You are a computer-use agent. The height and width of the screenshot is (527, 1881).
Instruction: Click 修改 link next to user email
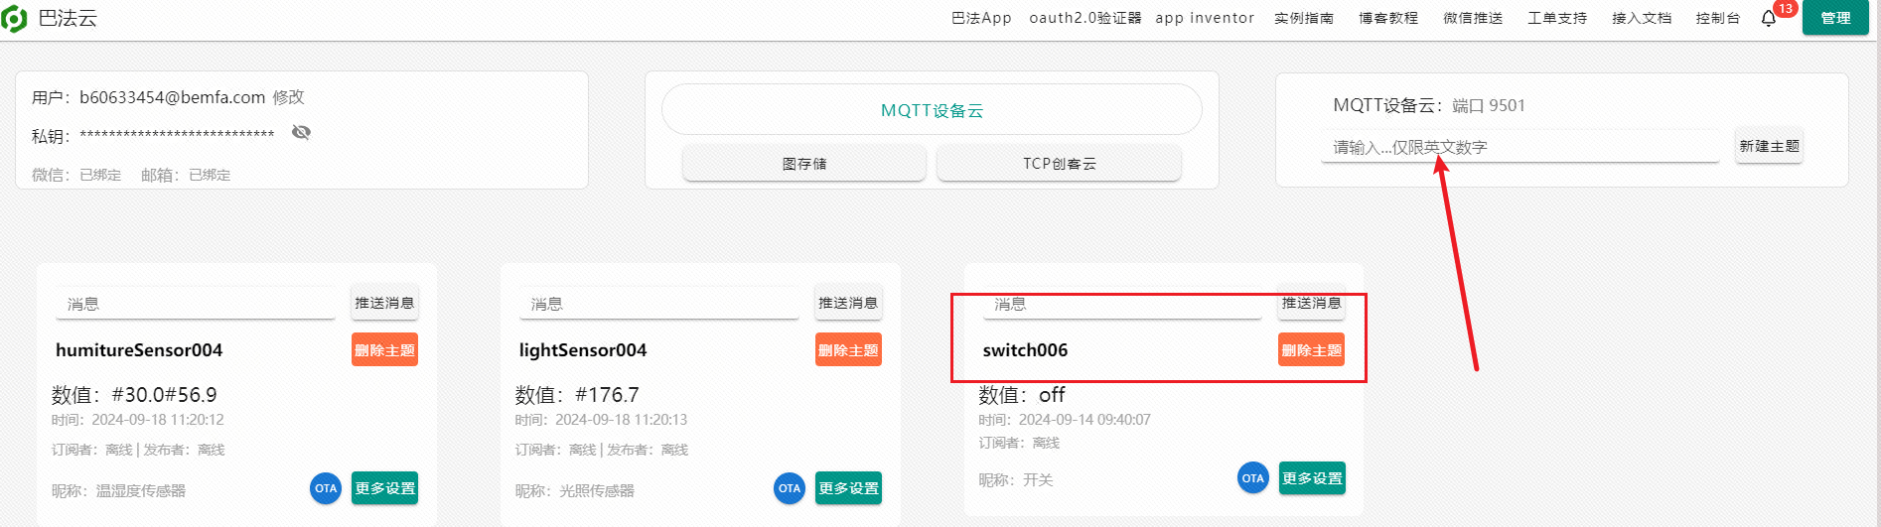click(x=289, y=97)
